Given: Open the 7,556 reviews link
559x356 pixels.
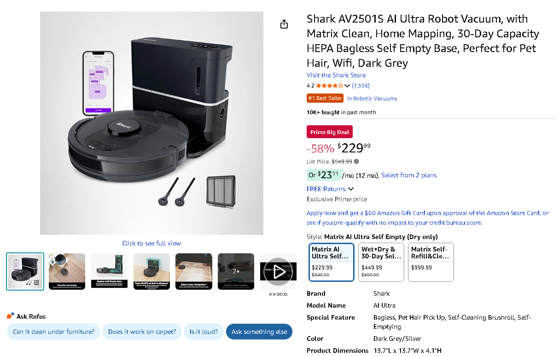Looking at the screenshot, I should (361, 86).
